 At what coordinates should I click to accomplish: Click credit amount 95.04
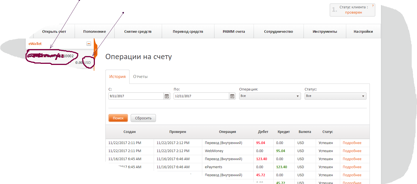coord(280,151)
